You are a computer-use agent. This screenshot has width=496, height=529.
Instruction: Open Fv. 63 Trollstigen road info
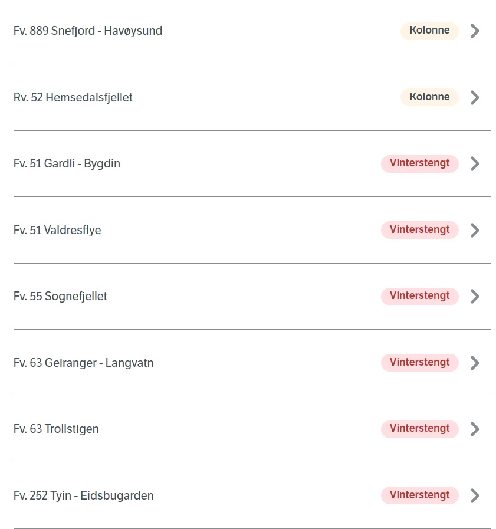(x=252, y=429)
